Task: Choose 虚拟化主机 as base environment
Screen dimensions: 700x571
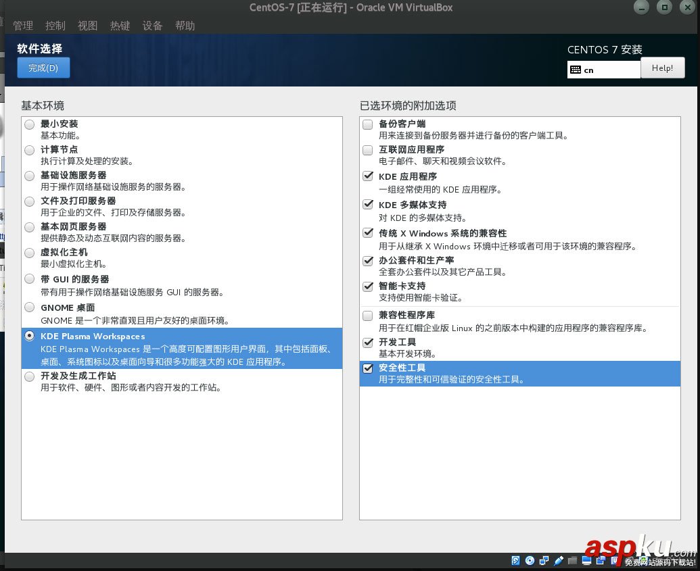Action: coord(29,251)
